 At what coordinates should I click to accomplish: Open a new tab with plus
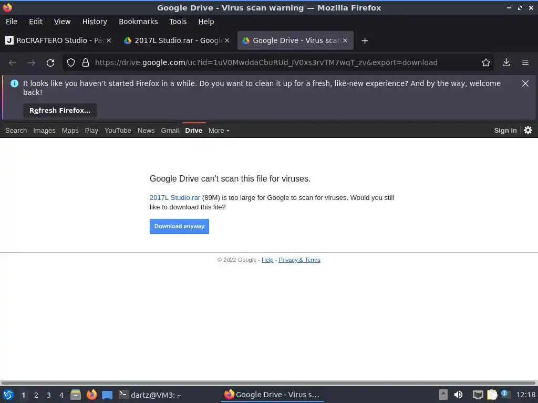coord(365,41)
